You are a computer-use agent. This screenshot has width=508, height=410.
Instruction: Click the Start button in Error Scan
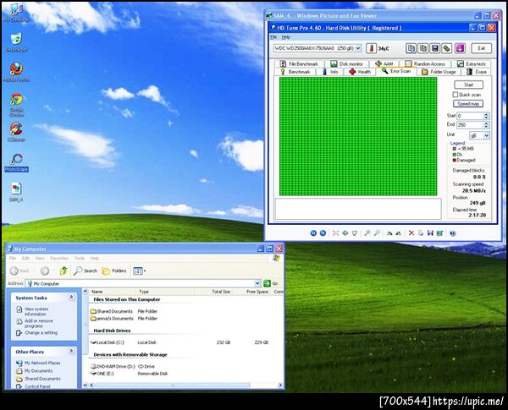point(468,85)
